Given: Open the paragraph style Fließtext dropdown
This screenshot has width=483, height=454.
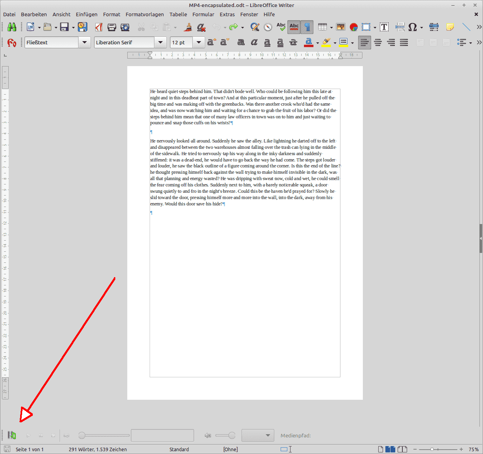Looking at the screenshot, I should tap(85, 42).
